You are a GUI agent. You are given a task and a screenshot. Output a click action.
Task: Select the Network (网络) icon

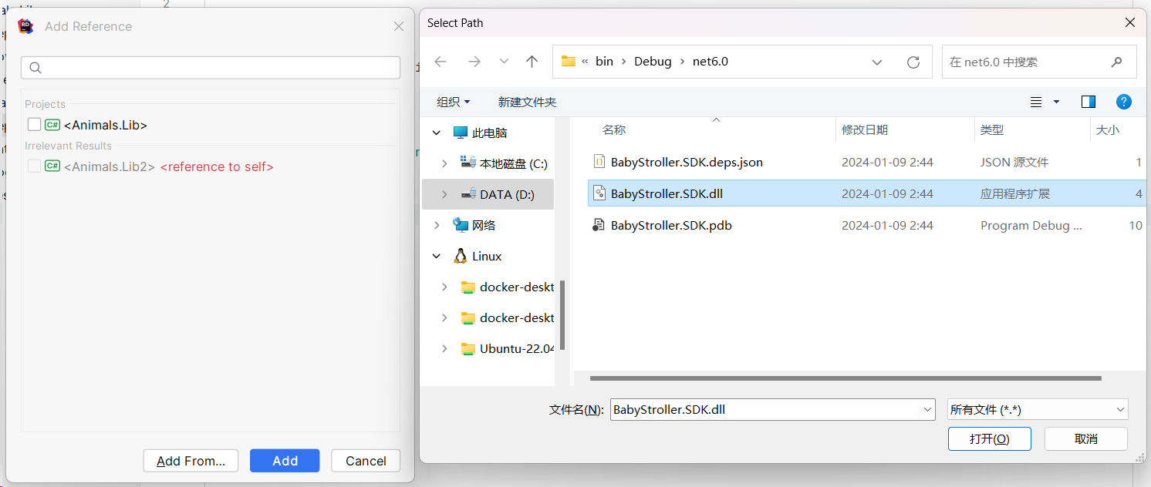(x=460, y=225)
